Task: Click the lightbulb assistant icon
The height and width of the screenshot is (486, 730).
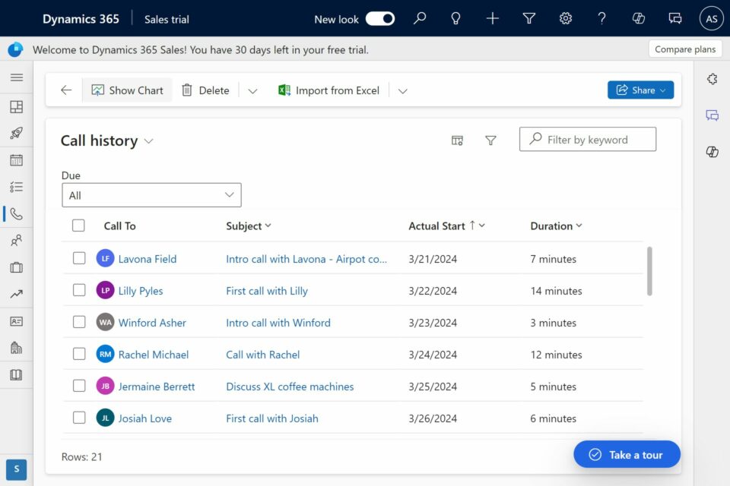Action: coord(456,19)
